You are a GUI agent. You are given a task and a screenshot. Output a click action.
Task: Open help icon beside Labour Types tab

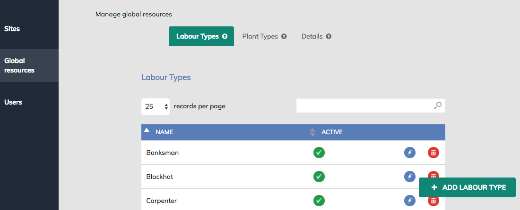tap(225, 36)
